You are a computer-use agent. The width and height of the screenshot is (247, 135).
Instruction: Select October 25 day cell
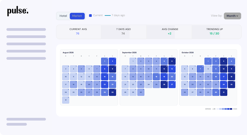point(231,84)
